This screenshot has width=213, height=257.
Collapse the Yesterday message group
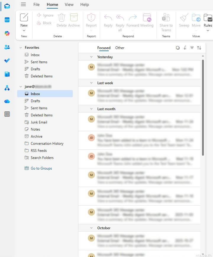(91, 57)
